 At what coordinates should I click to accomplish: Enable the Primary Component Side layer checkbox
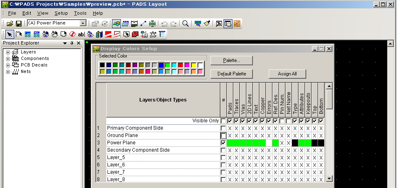click(x=223, y=128)
